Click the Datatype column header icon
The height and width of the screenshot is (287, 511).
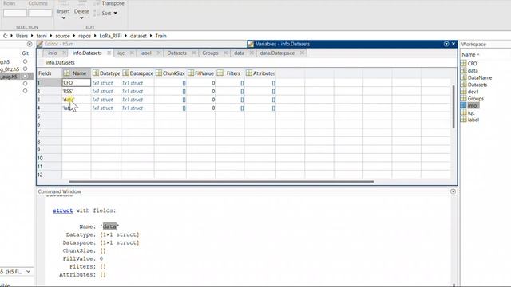tap(96, 73)
